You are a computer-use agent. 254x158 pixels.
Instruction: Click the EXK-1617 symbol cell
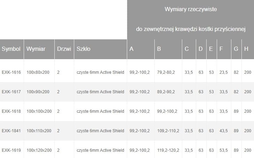tap(11, 92)
